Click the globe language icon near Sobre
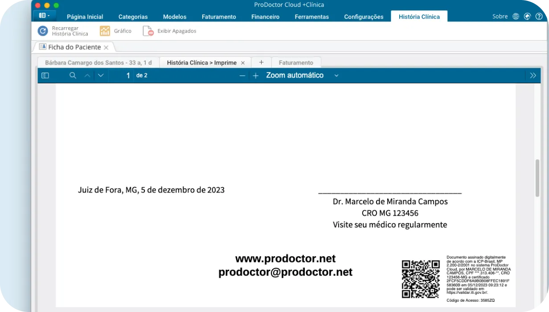Viewport: 549px width, 312px height. click(516, 16)
